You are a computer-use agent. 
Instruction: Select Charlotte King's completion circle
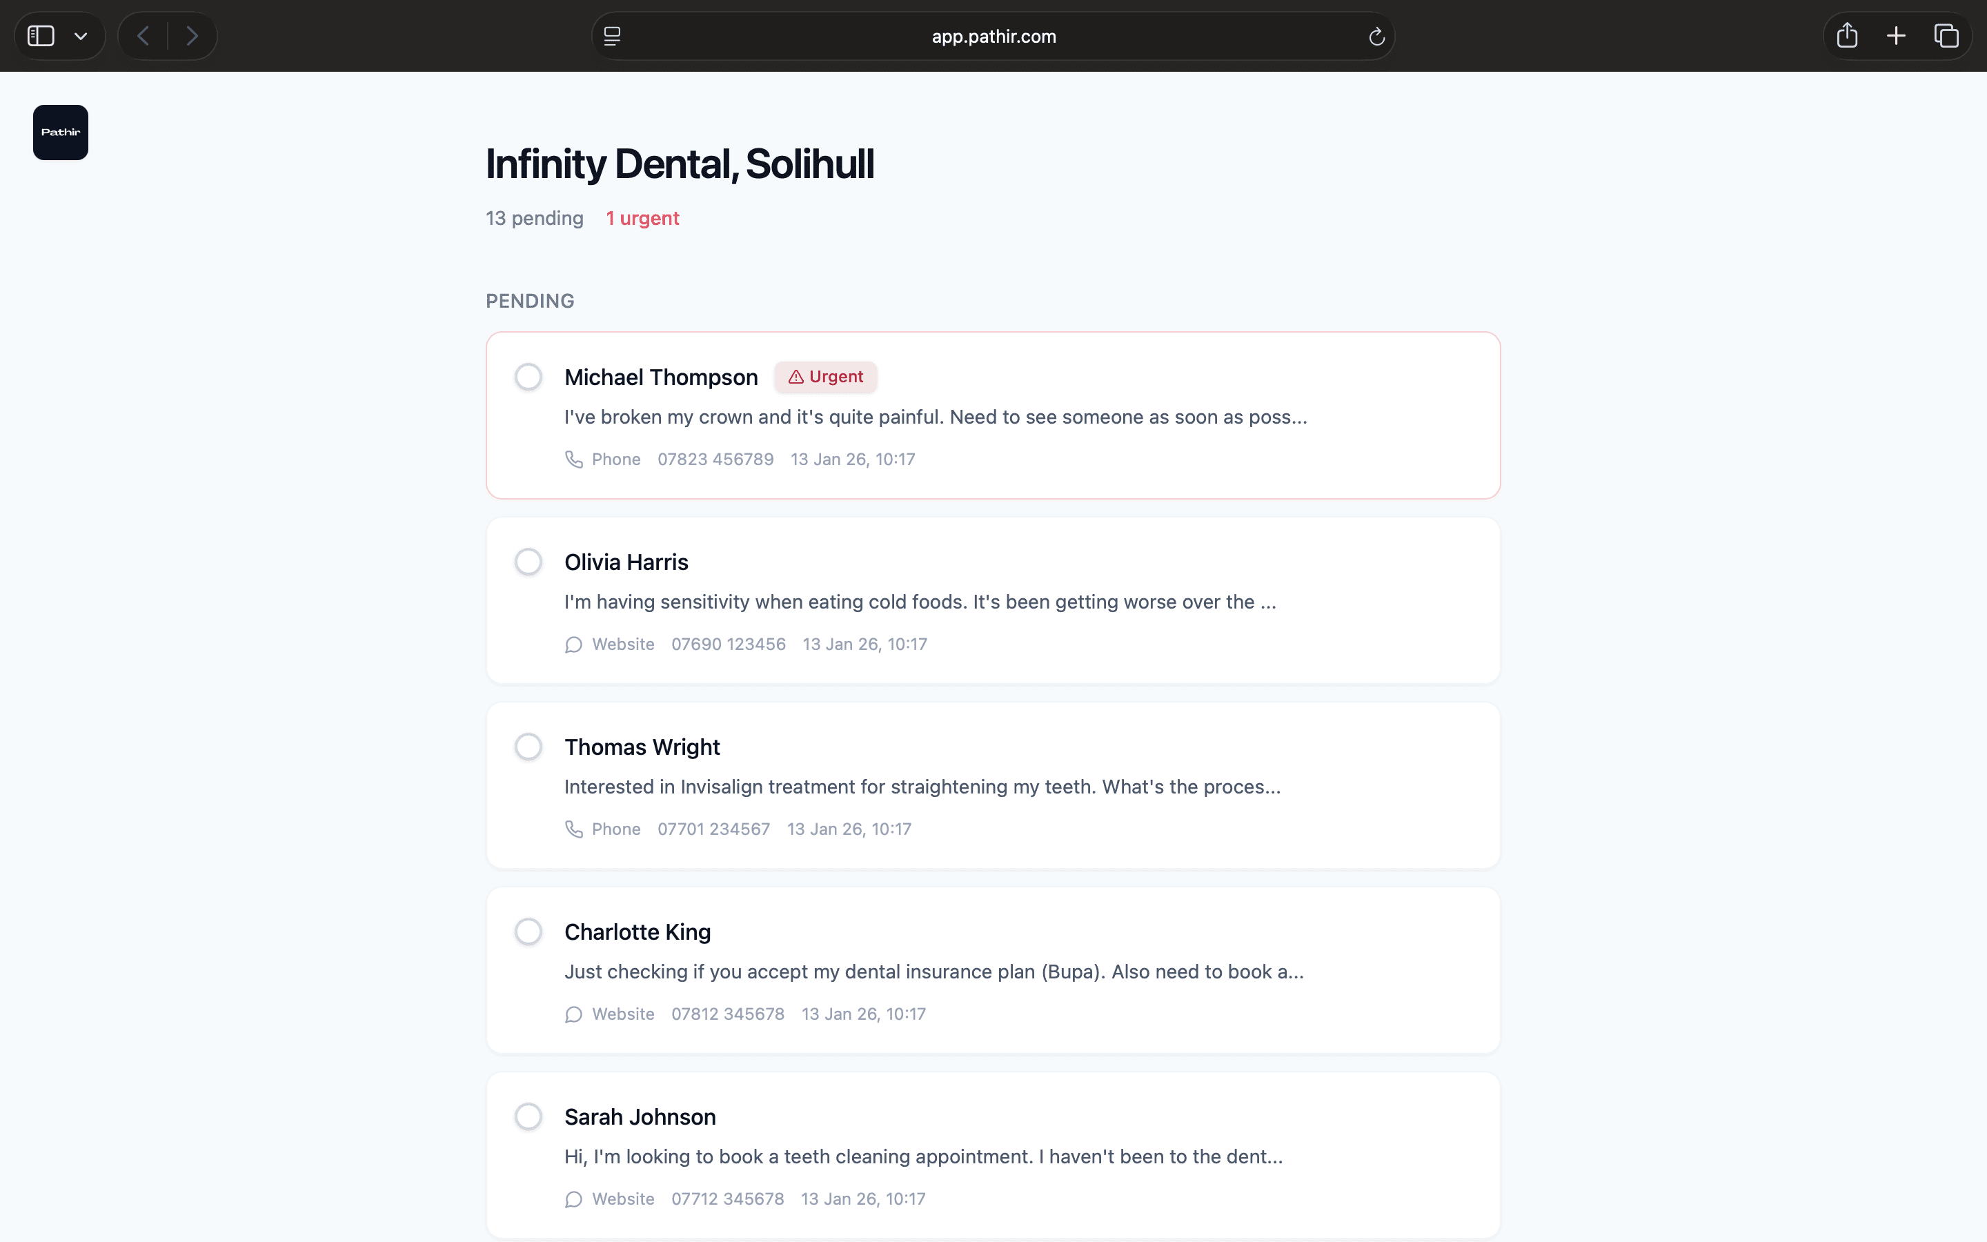coord(528,931)
